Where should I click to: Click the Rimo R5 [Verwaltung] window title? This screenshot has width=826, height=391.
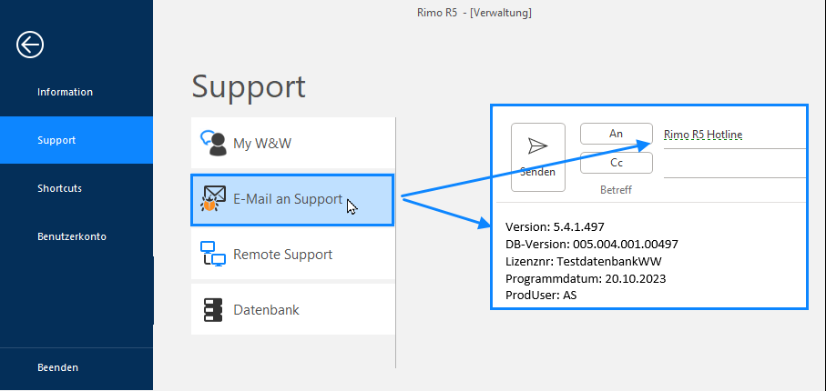474,13
